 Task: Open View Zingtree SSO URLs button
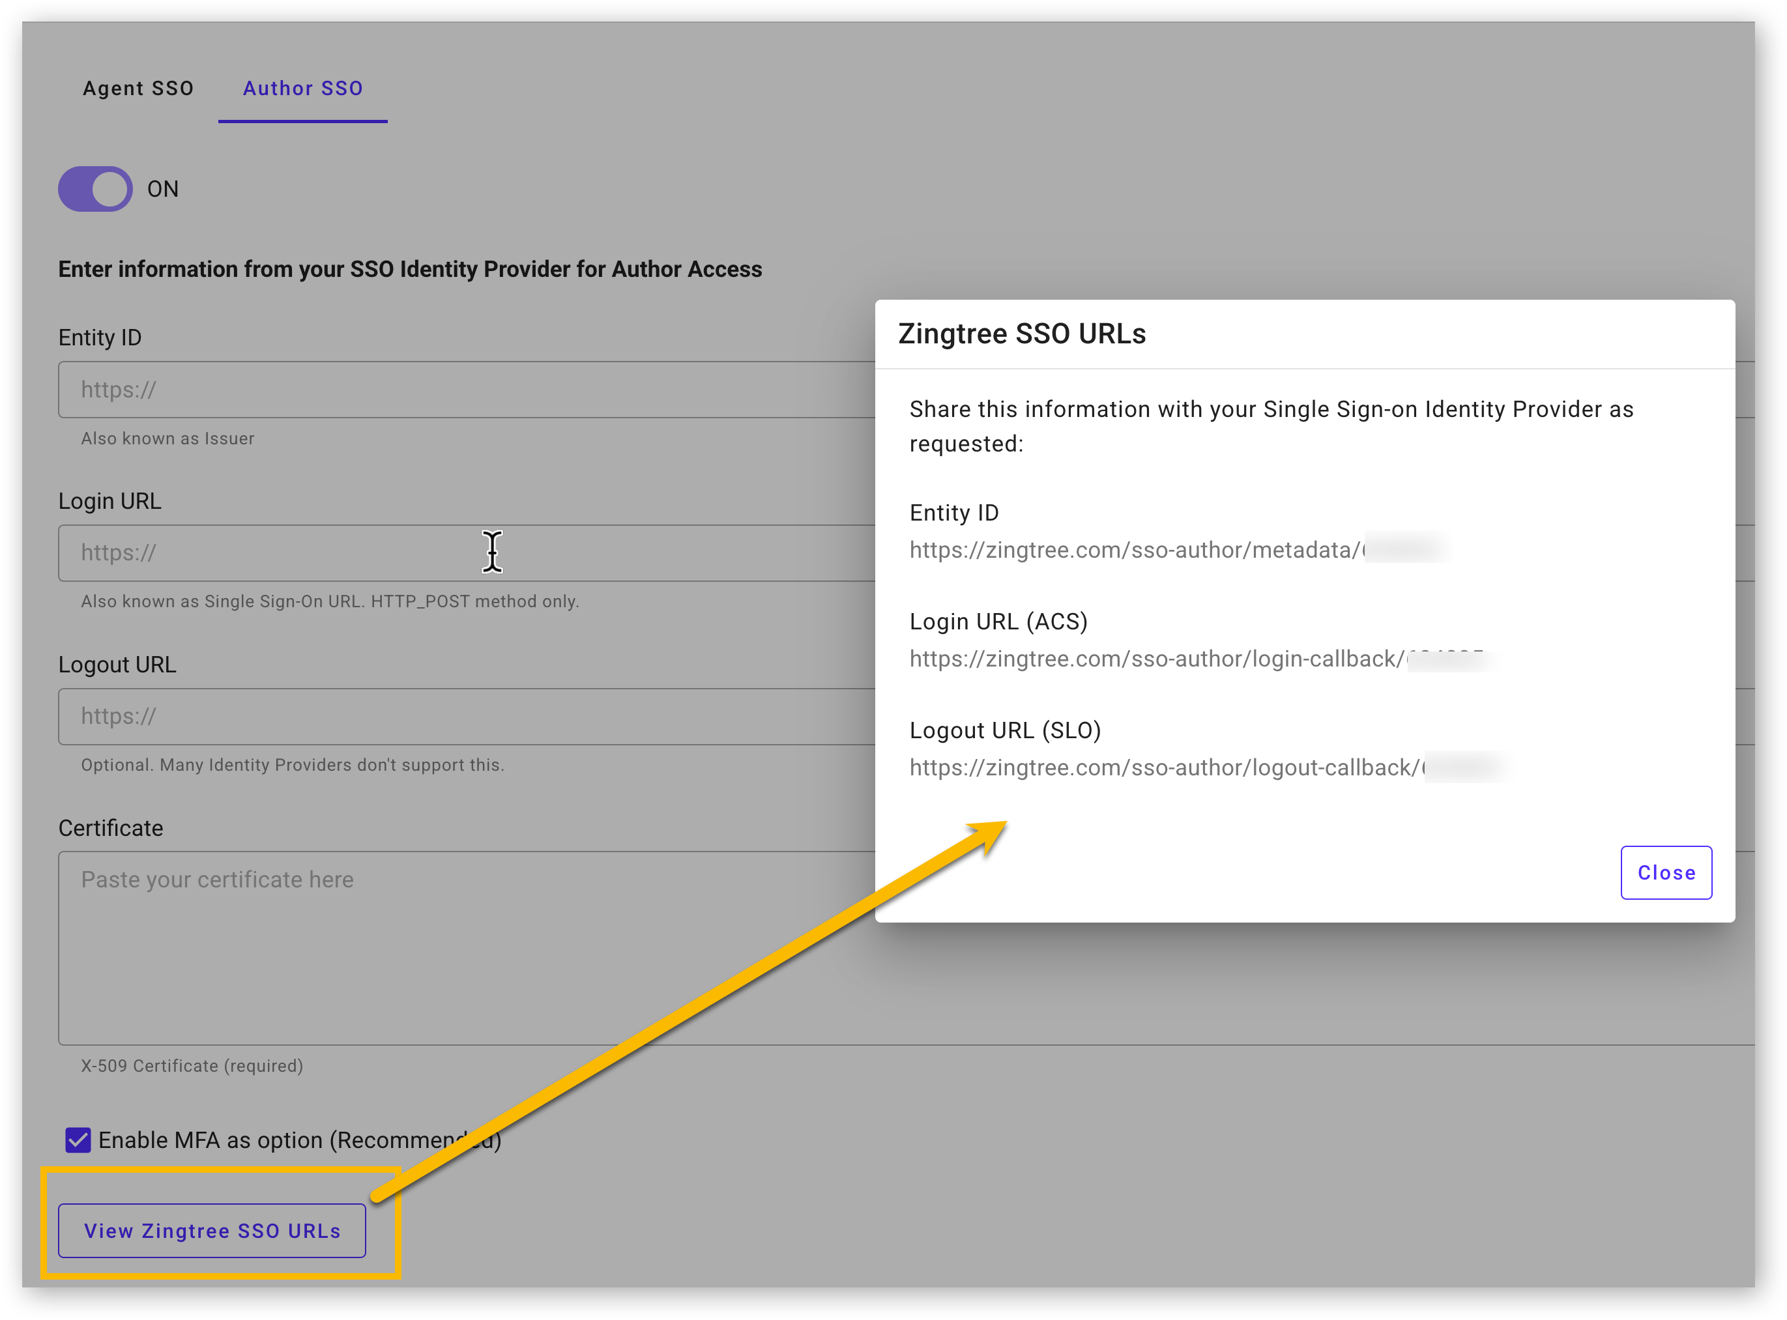pos(212,1231)
